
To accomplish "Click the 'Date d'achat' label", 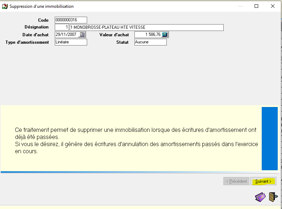I will tap(36, 35).
